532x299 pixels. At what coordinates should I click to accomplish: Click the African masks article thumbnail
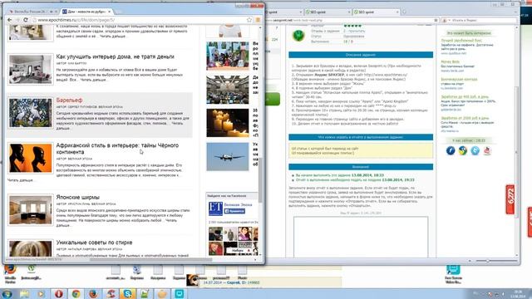tap(31, 158)
